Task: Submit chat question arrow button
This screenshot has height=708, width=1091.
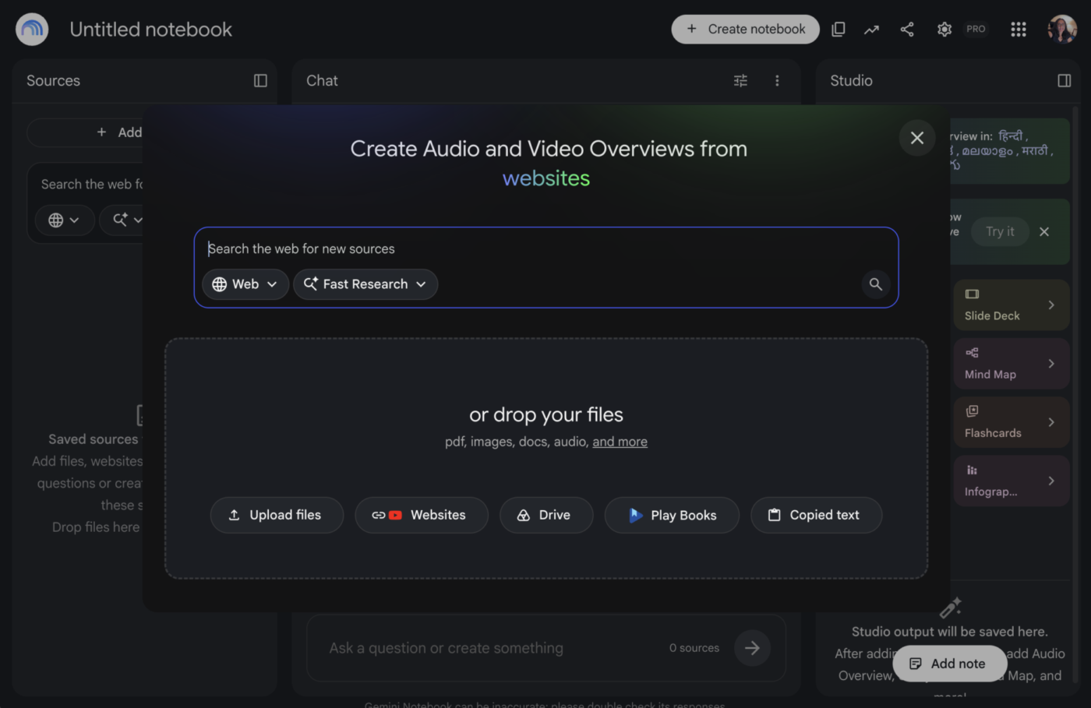Action: pyautogui.click(x=752, y=648)
